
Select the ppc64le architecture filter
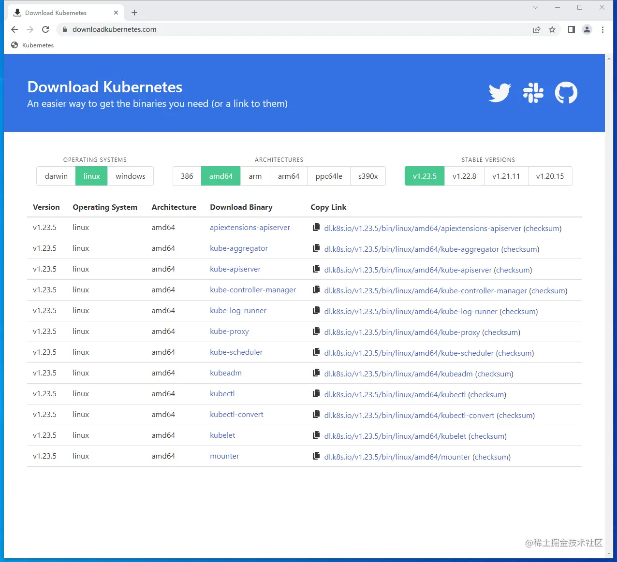(x=329, y=176)
